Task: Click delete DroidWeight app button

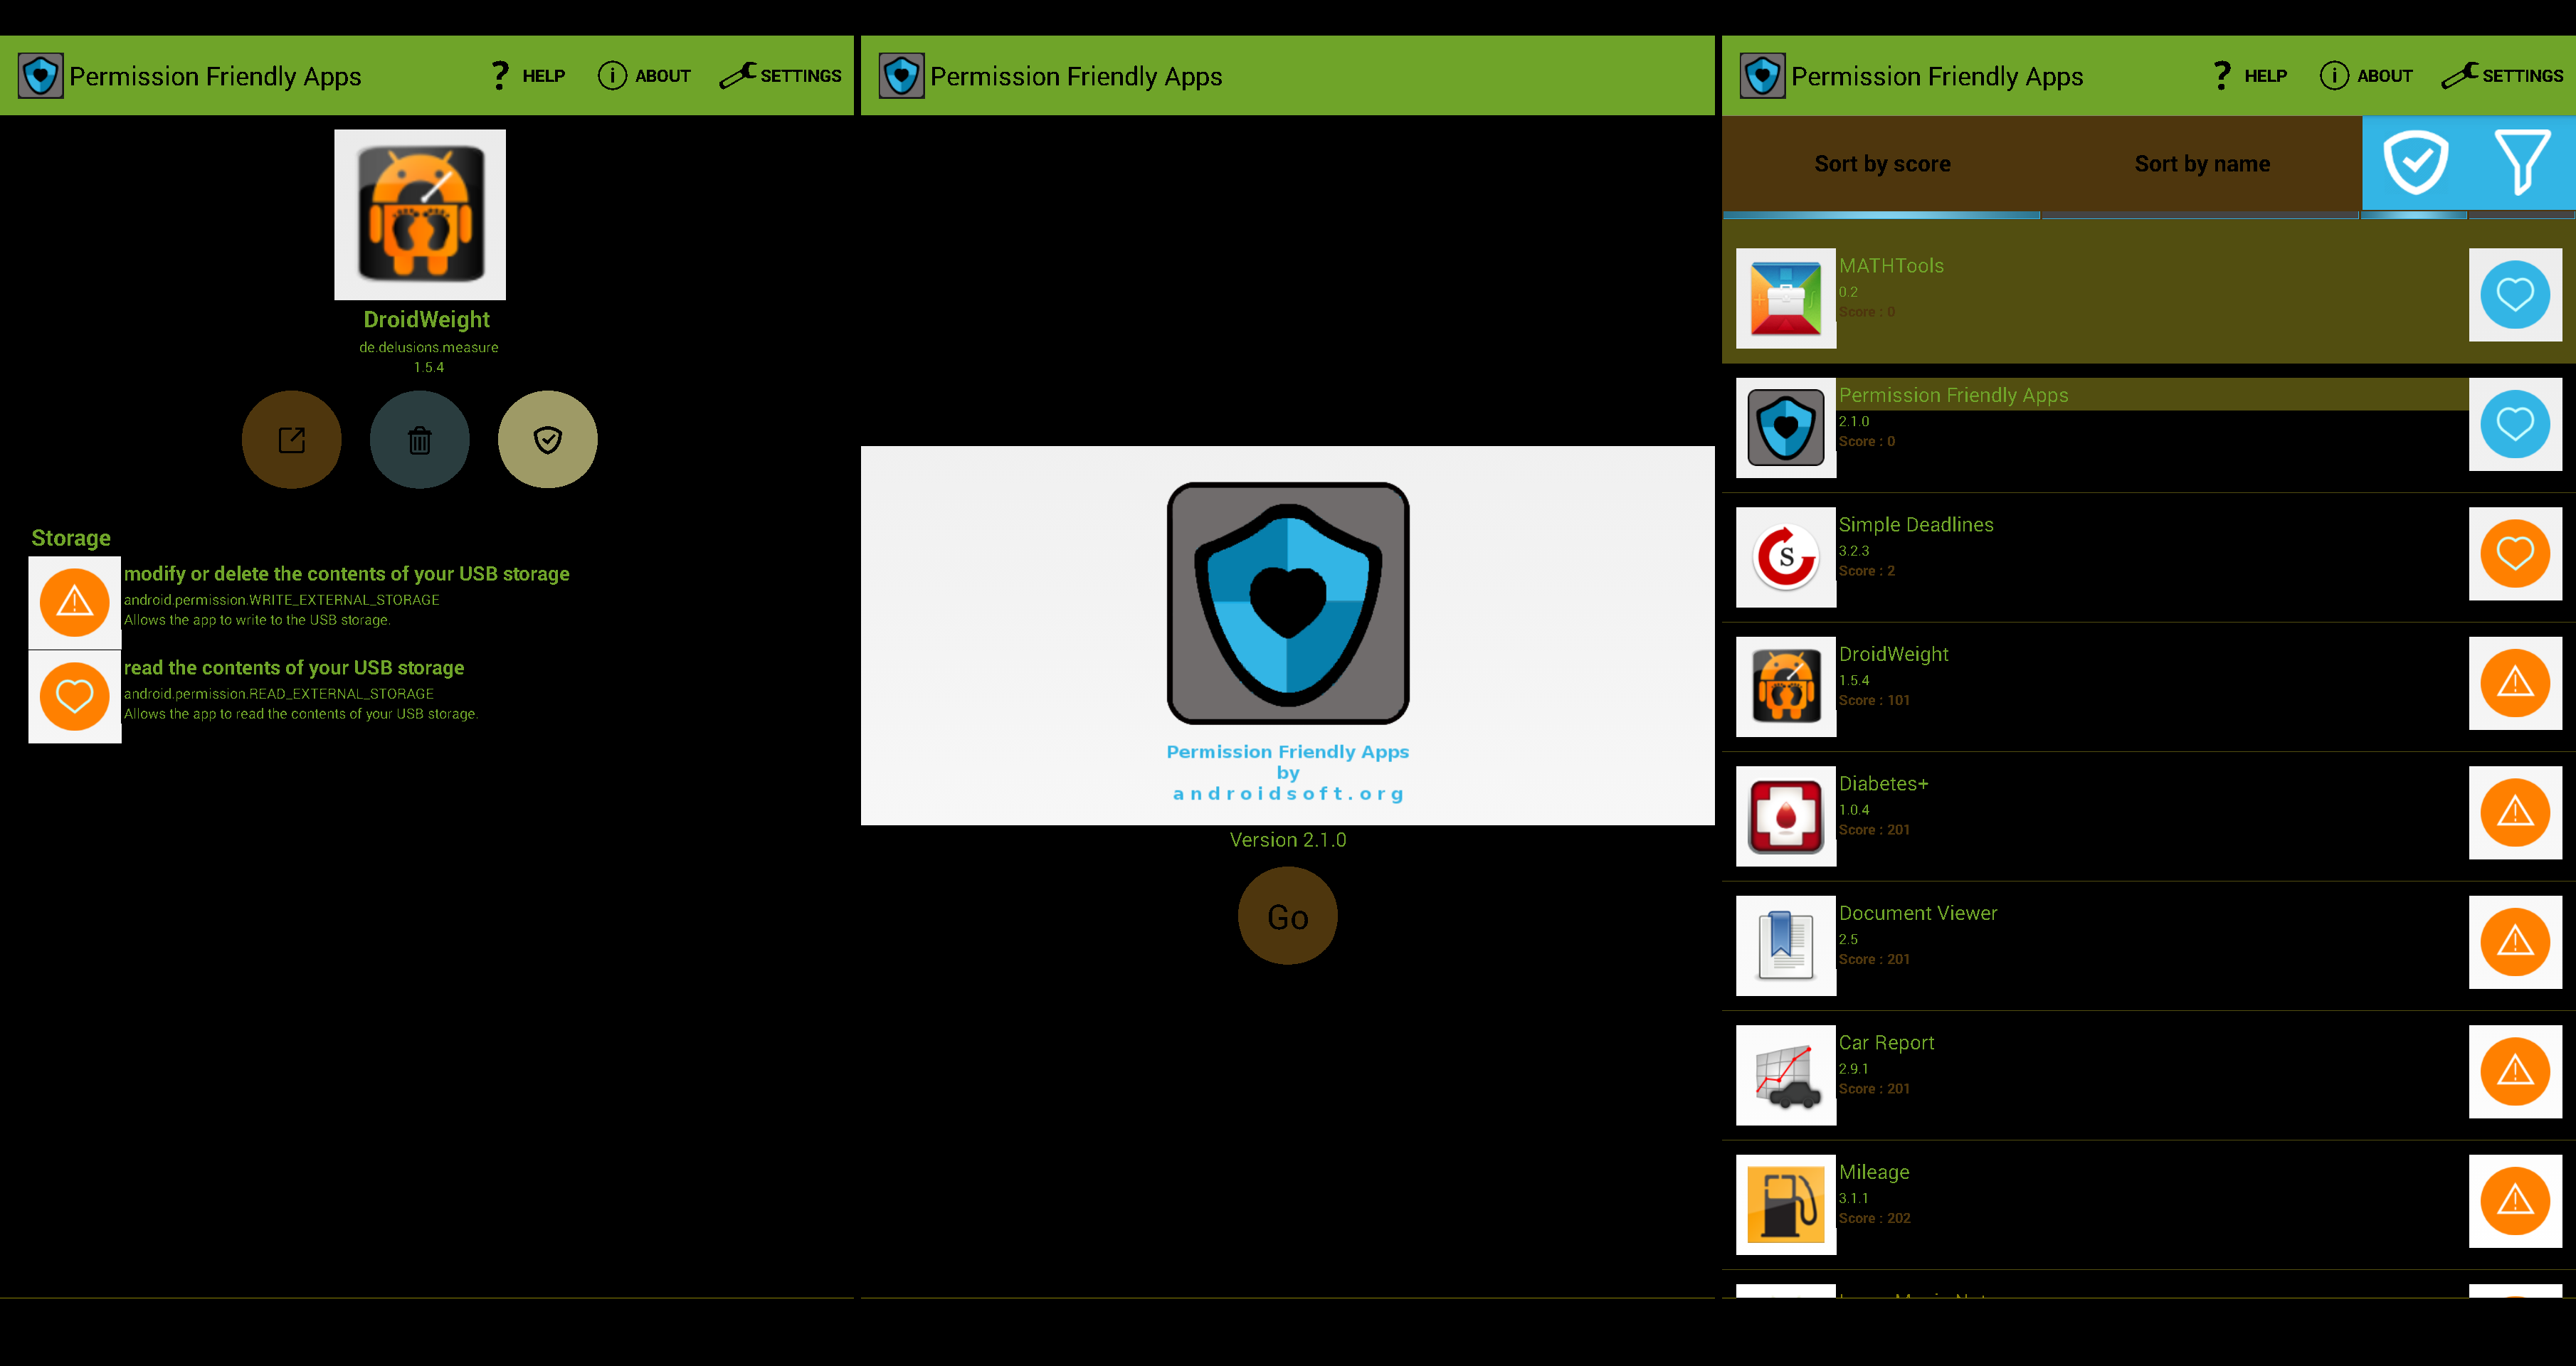Action: click(x=419, y=438)
